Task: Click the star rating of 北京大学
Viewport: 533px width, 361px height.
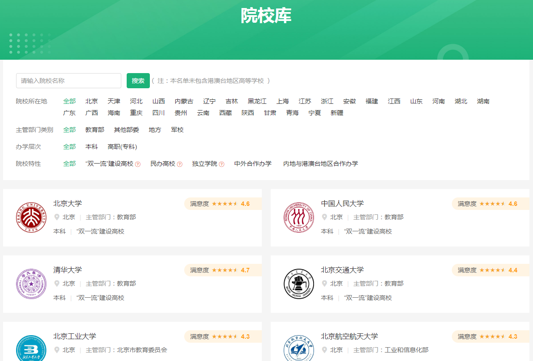Action: point(224,204)
